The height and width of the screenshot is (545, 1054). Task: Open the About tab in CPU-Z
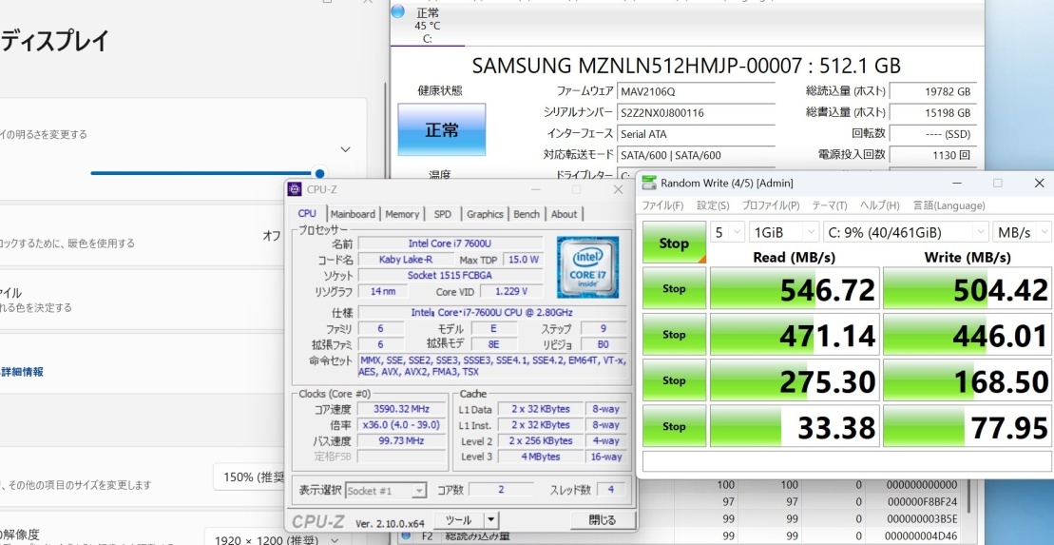coord(564,214)
